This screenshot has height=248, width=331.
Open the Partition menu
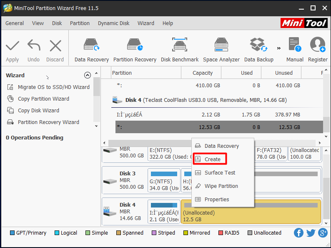point(80,23)
